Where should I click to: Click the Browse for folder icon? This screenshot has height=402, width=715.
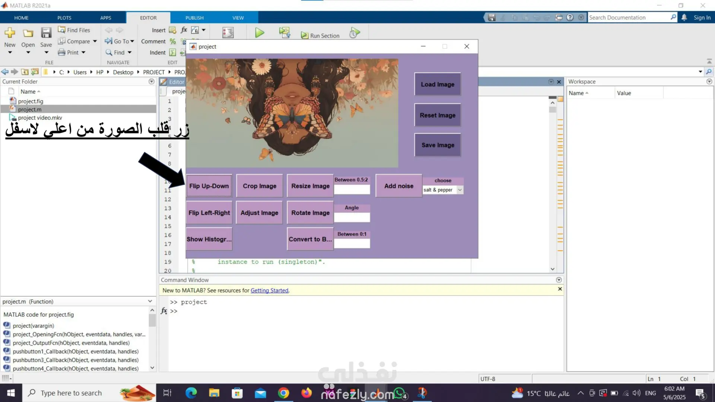coord(35,72)
